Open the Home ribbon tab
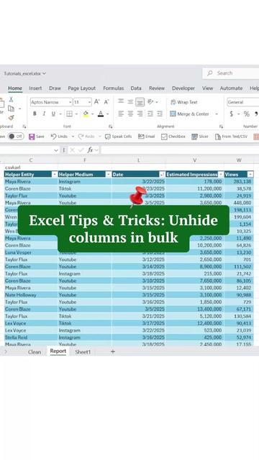 pyautogui.click(x=15, y=88)
